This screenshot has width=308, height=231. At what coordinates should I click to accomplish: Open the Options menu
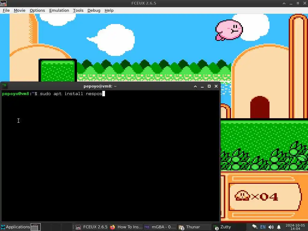click(37, 11)
